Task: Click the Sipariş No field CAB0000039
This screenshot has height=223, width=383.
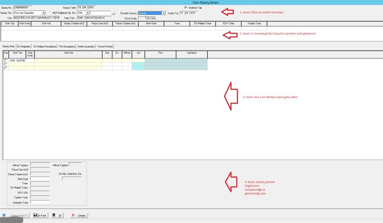Action: (x=23, y=7)
